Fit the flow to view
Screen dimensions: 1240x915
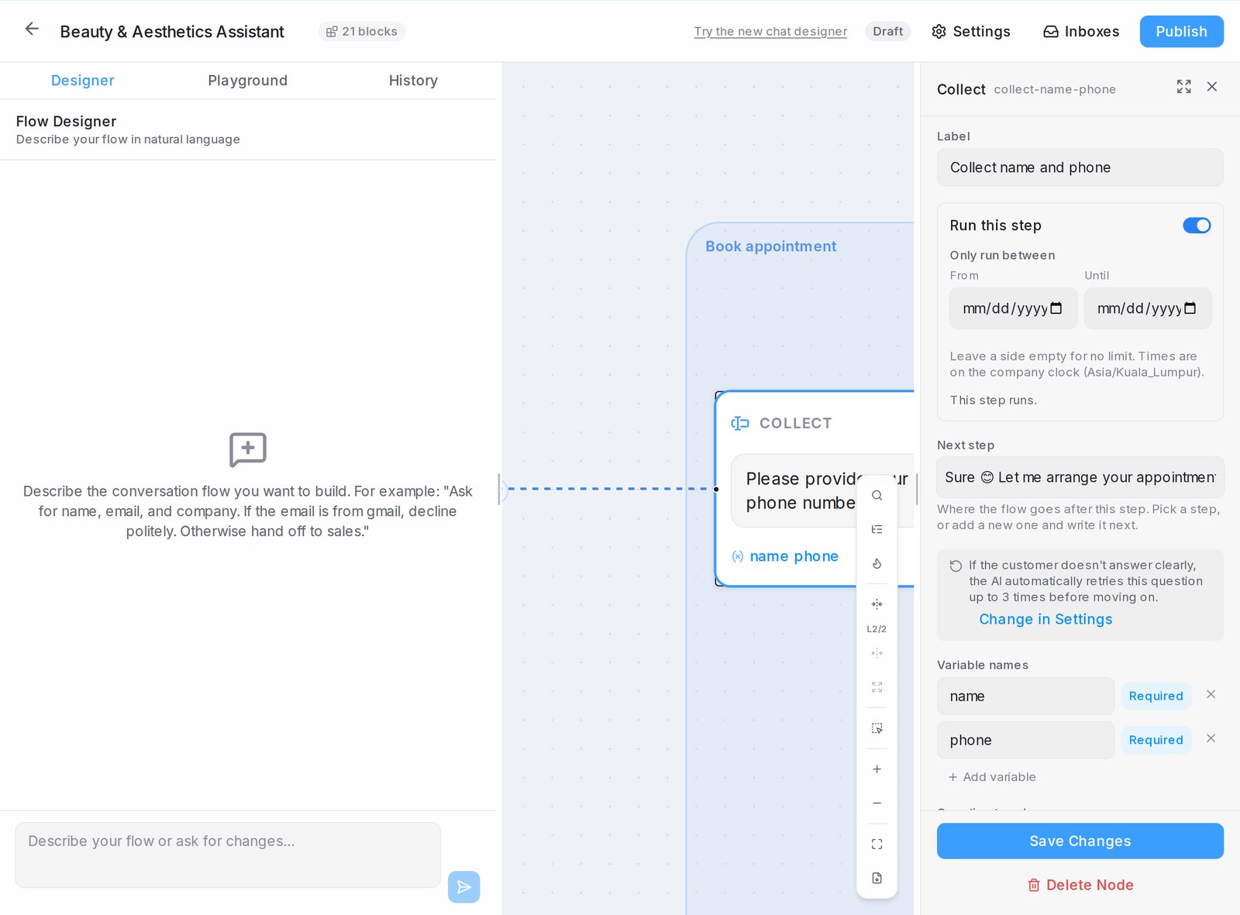pyautogui.click(x=877, y=844)
